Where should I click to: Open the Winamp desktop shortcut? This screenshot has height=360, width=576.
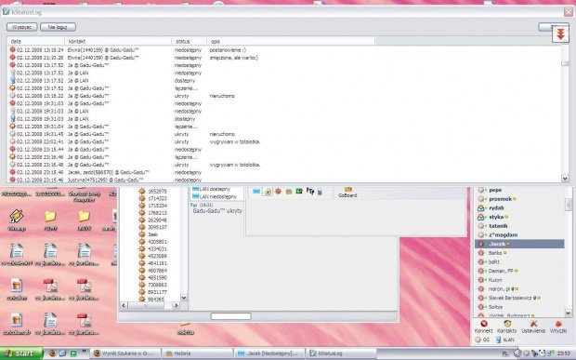pyautogui.click(x=17, y=220)
